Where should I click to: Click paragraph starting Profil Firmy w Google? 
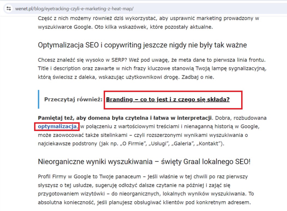[146, 189]
